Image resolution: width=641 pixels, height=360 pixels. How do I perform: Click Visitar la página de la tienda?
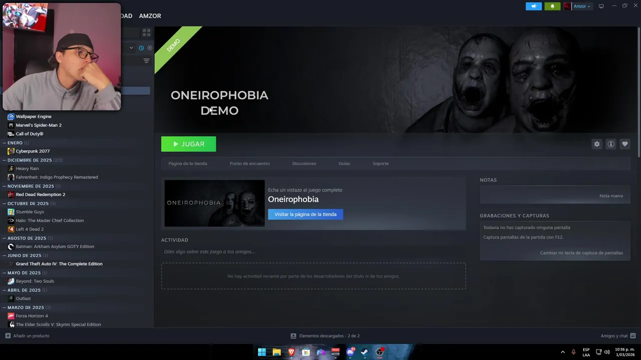305,214
